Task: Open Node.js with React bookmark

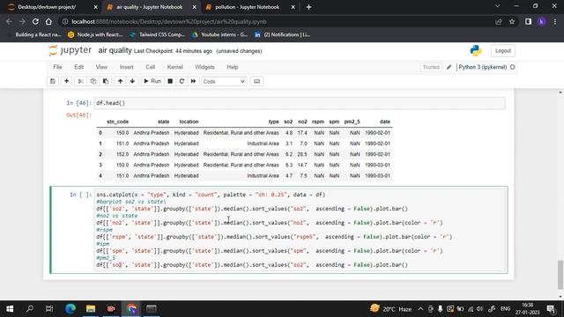Action: click(x=96, y=34)
